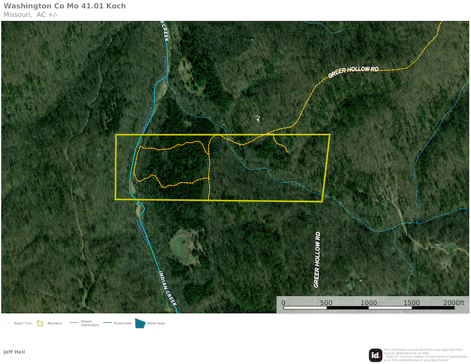
Task: Click the River/Creek legend line icon
Action: point(107,323)
